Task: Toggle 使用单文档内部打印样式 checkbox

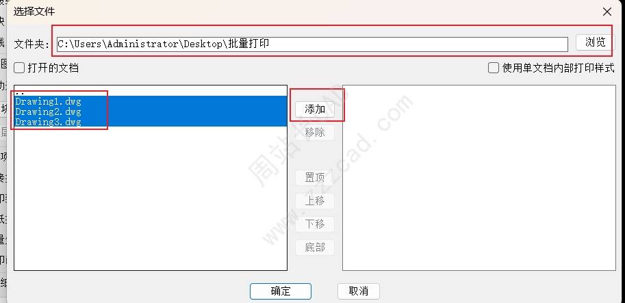Action: (x=494, y=68)
